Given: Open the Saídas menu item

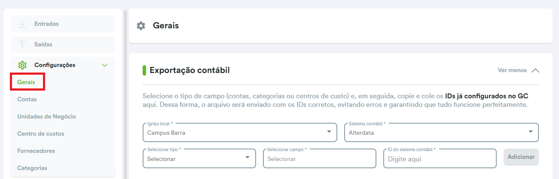Looking at the screenshot, I should click(43, 45).
